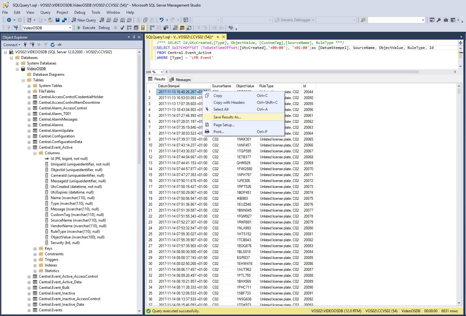Open a new DAX query

click(129, 20)
